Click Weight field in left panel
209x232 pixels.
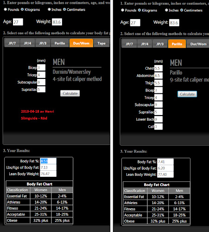(57, 22)
